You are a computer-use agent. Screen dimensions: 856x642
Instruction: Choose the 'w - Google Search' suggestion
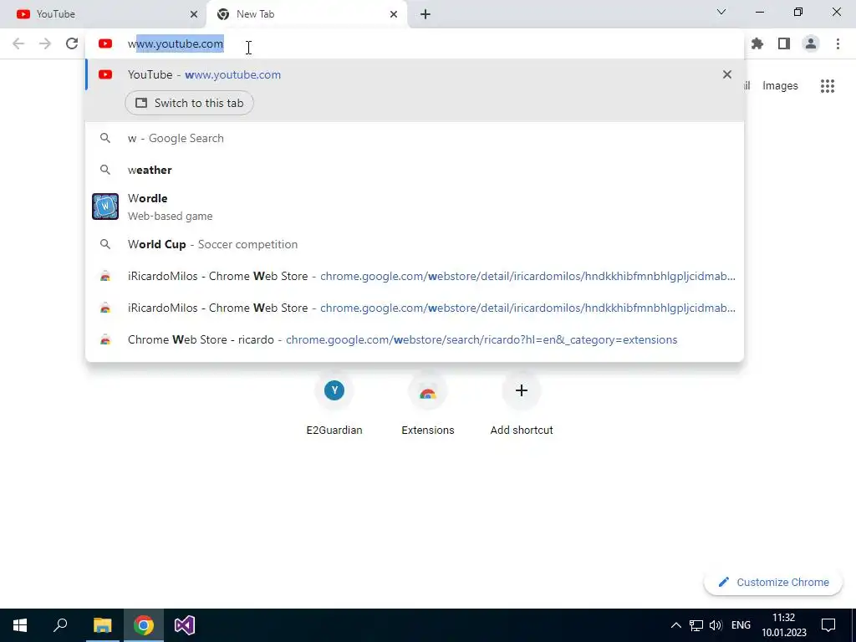coord(415,138)
